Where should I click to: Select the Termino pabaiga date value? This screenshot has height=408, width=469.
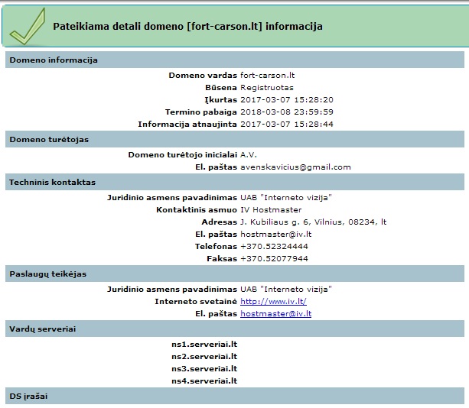(287, 112)
